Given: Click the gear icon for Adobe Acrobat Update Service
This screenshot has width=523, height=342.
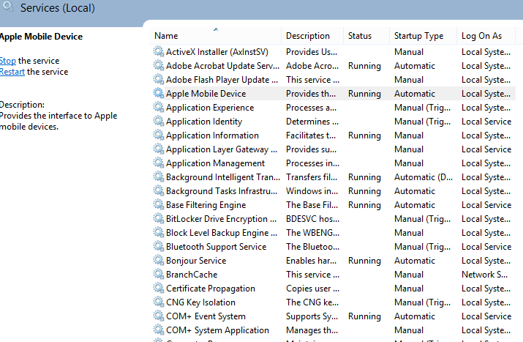Looking at the screenshot, I should click(x=159, y=66).
